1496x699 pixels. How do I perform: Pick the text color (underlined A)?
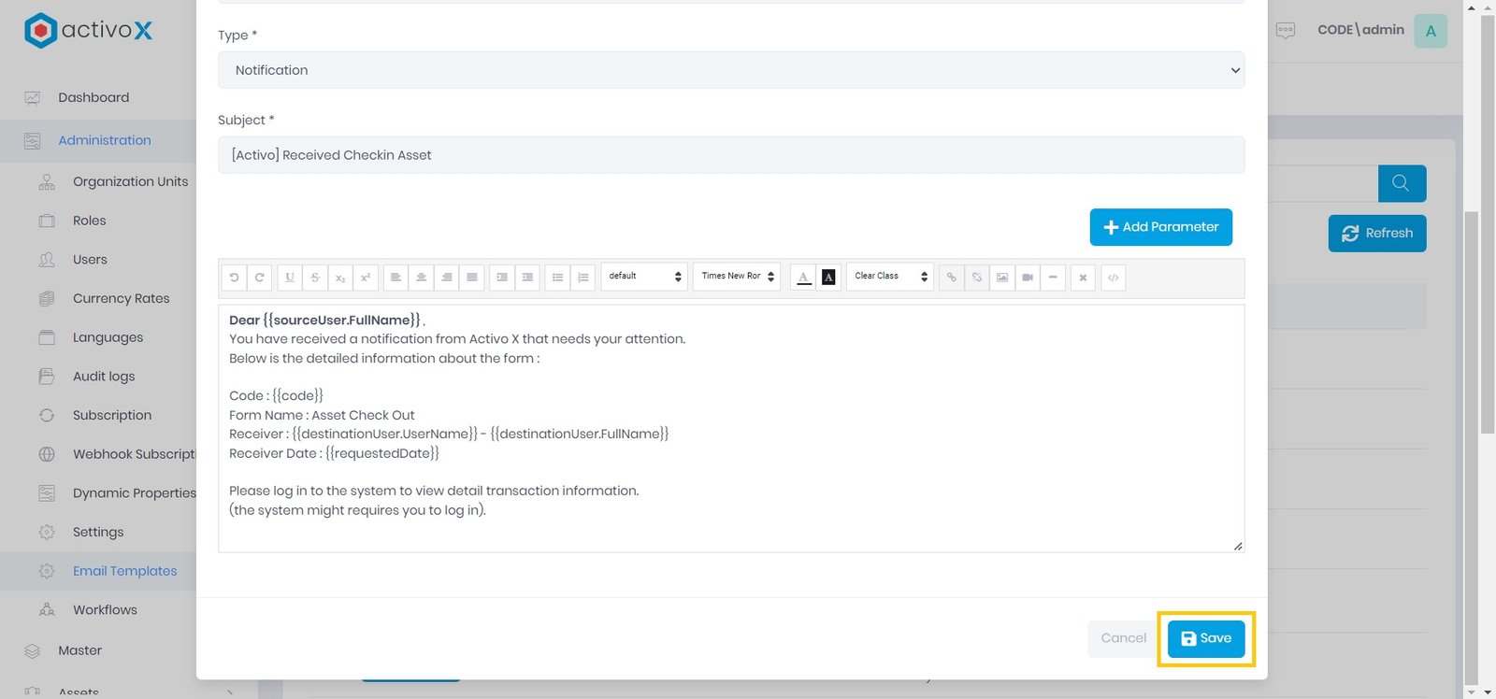click(x=803, y=278)
